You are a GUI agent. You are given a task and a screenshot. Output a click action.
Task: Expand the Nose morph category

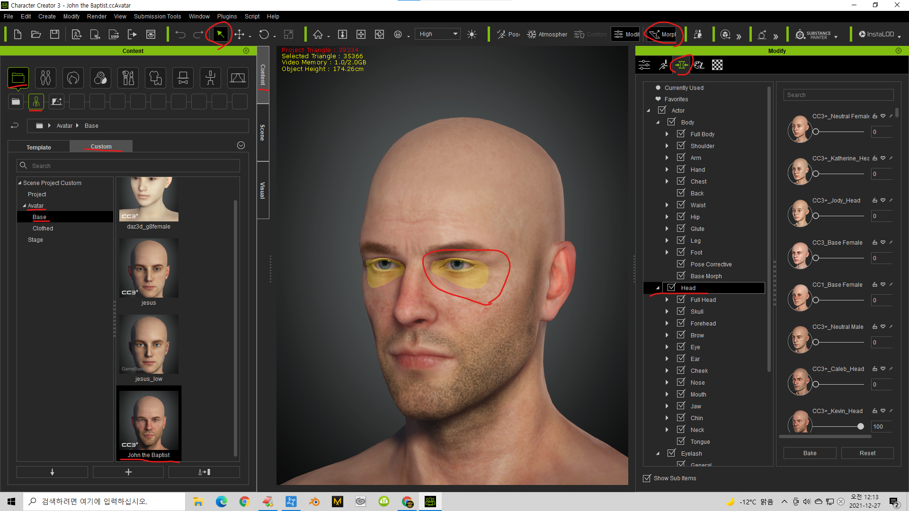click(667, 382)
